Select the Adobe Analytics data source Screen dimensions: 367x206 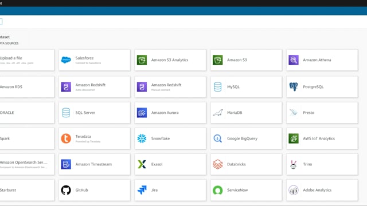point(322,190)
